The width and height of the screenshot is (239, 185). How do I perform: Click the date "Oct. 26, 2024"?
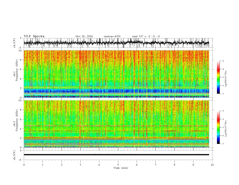coord(84,36)
